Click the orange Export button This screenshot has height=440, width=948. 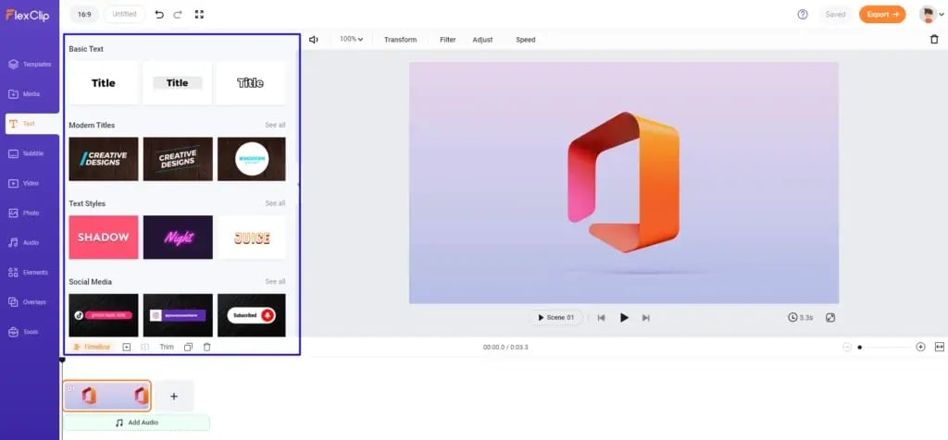click(x=882, y=15)
